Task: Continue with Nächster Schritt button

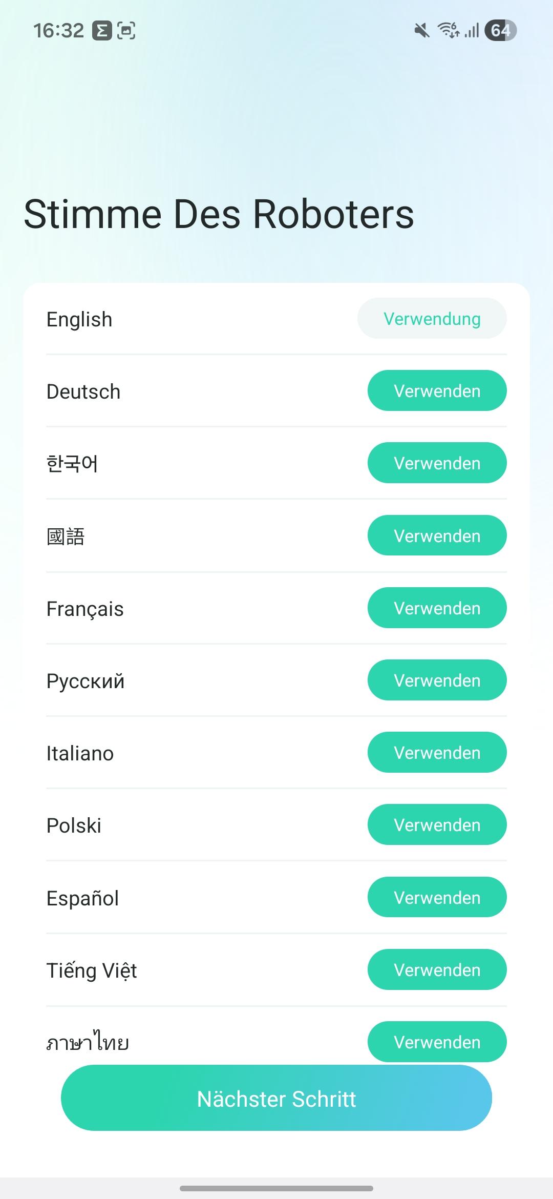Action: (x=276, y=1099)
